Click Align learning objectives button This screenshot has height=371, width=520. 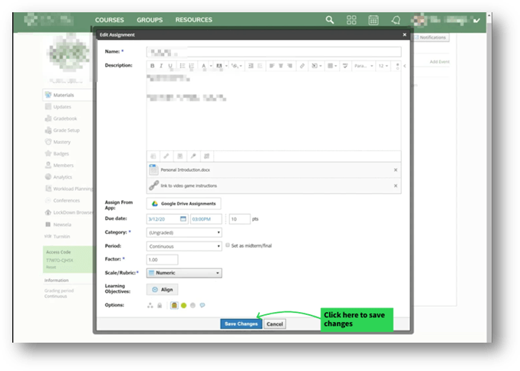[x=162, y=290]
